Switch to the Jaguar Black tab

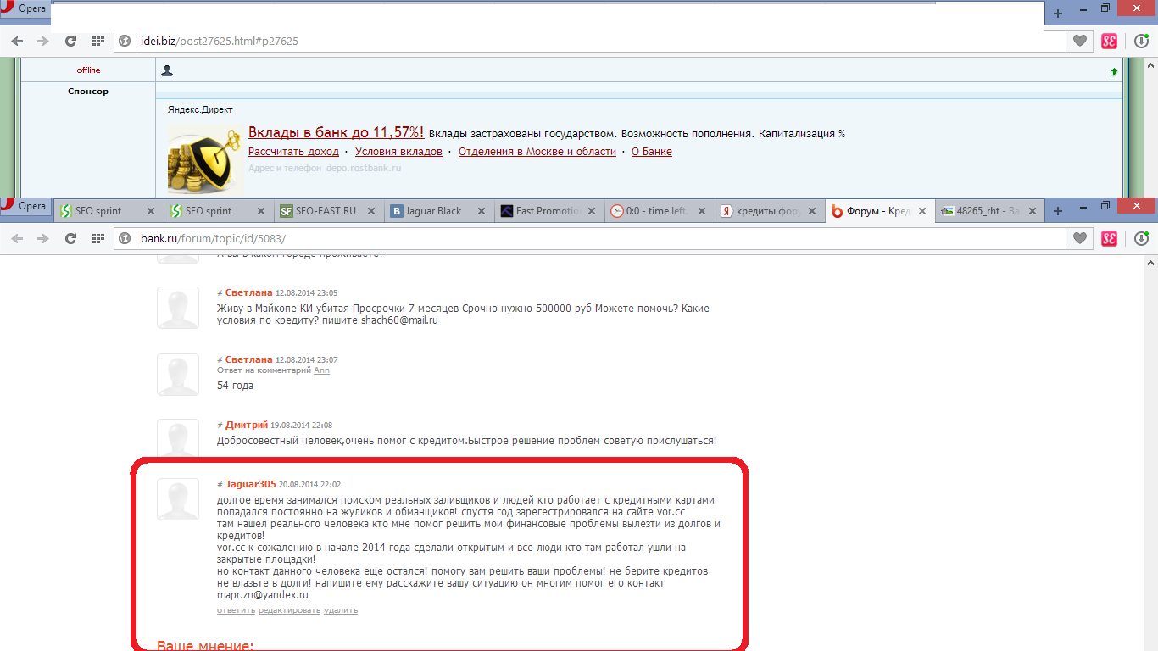click(x=438, y=211)
